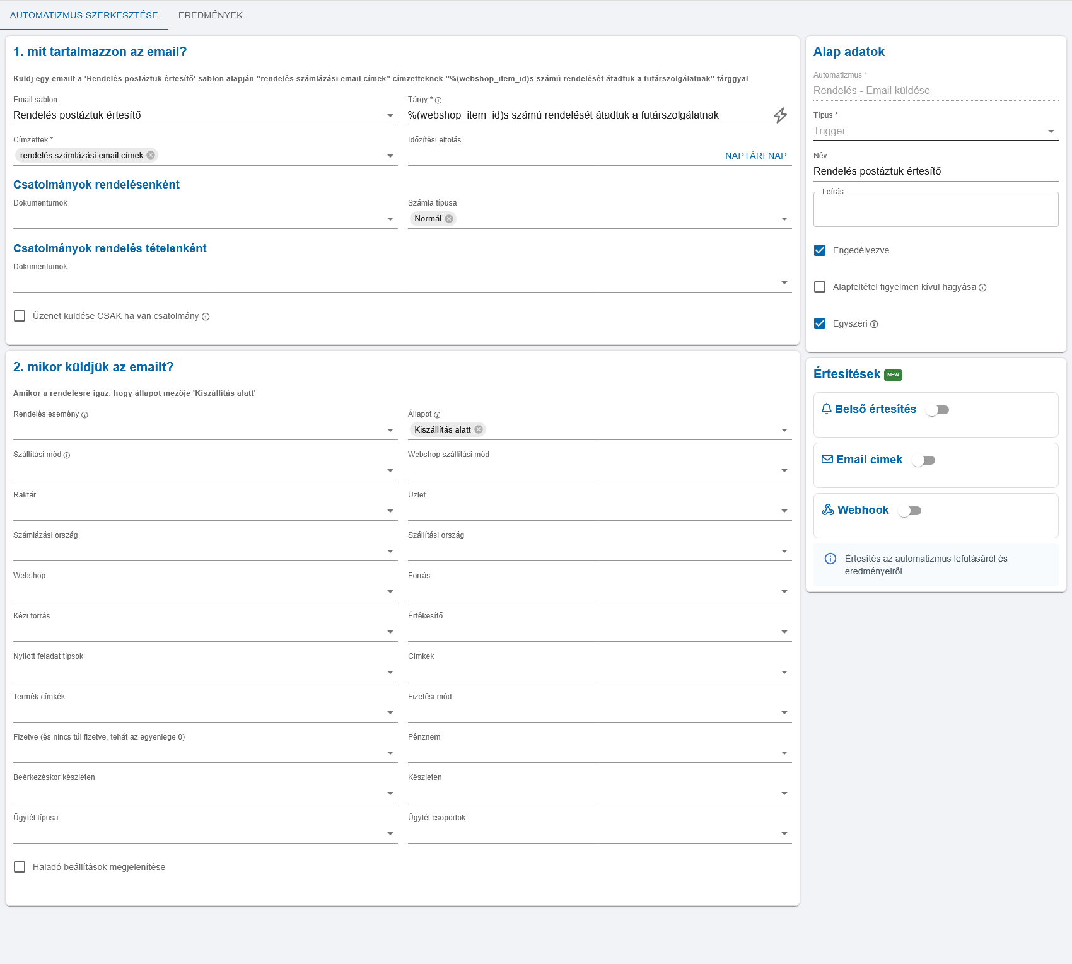Image resolution: width=1072 pixels, height=964 pixels.
Task: Open the Szállítási mód dropdown
Action: click(205, 470)
